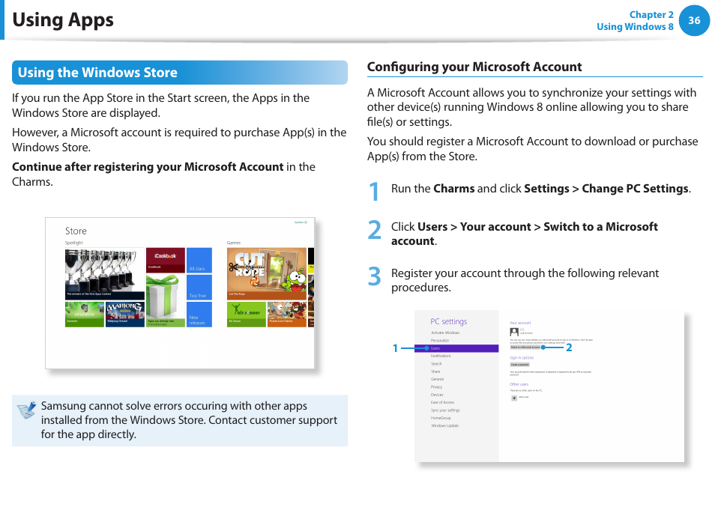Select Share in PC settings list
Viewport: 715px width, 507px height.
[435, 371]
